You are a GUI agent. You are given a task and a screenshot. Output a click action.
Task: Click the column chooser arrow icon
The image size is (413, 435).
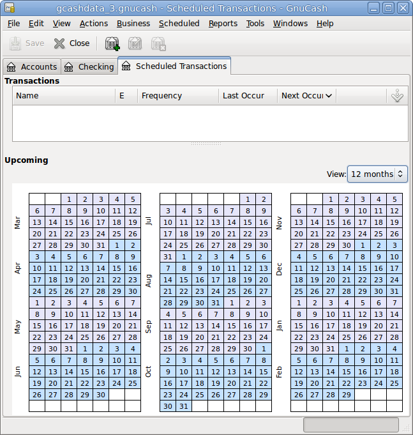(397, 96)
